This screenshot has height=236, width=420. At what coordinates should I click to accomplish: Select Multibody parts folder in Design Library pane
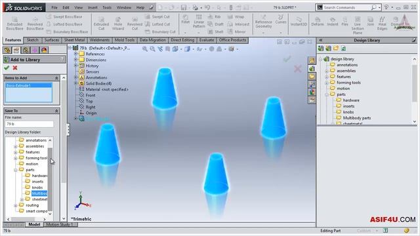click(357, 118)
